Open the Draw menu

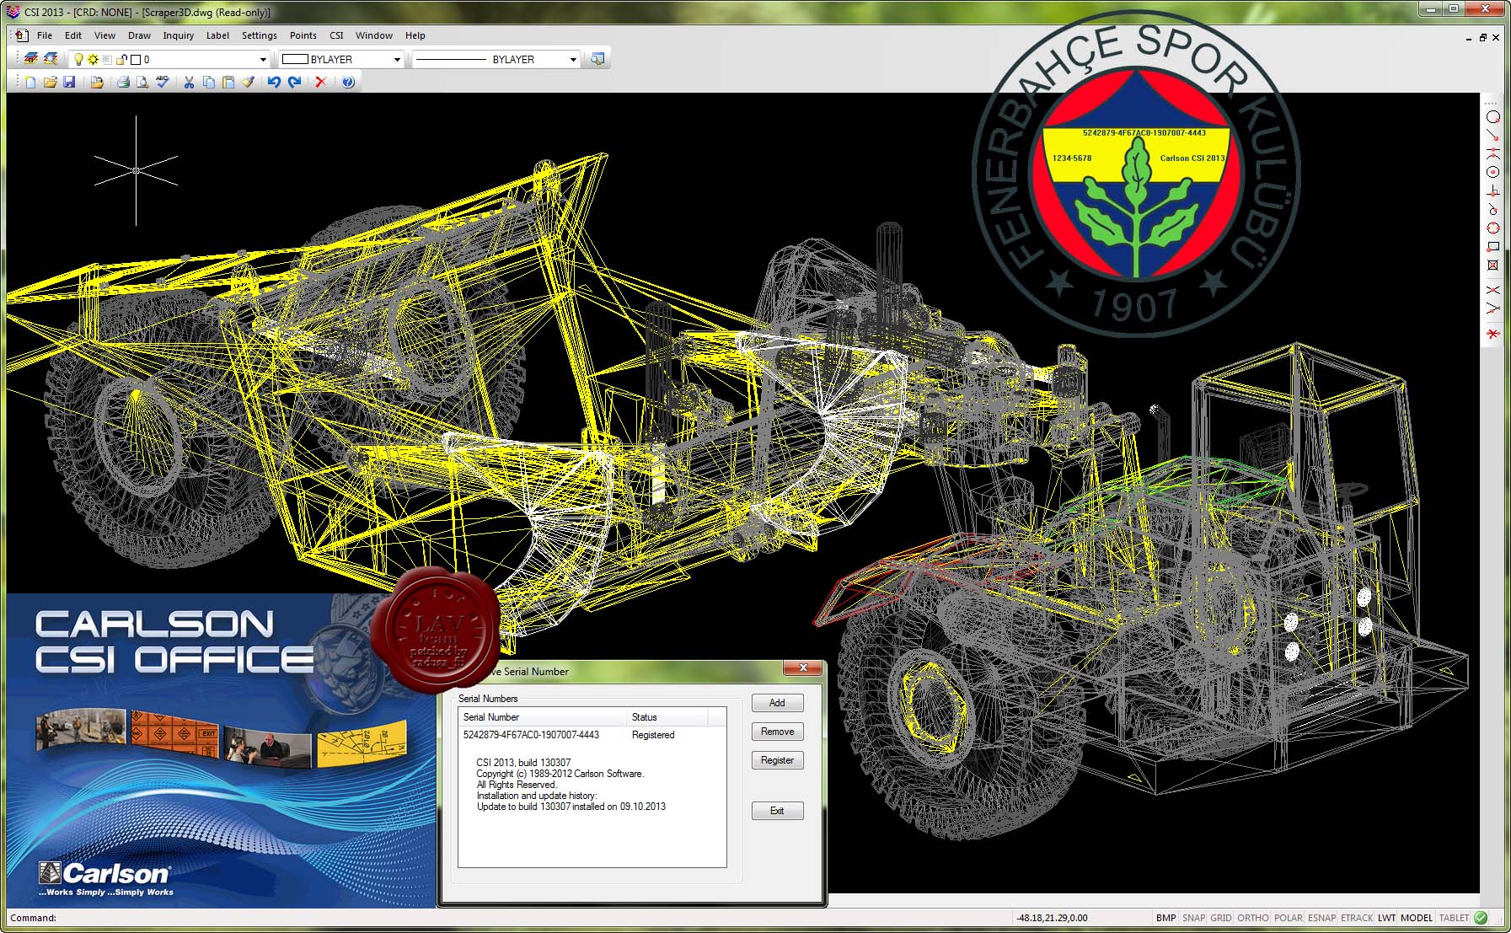click(x=139, y=35)
